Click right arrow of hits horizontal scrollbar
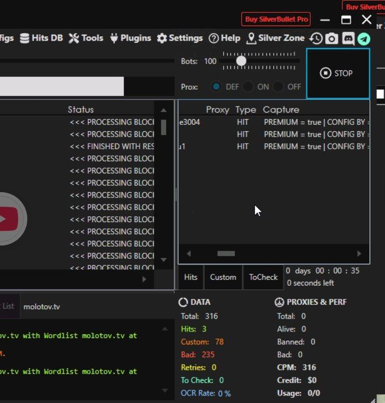 pyautogui.click(x=359, y=254)
